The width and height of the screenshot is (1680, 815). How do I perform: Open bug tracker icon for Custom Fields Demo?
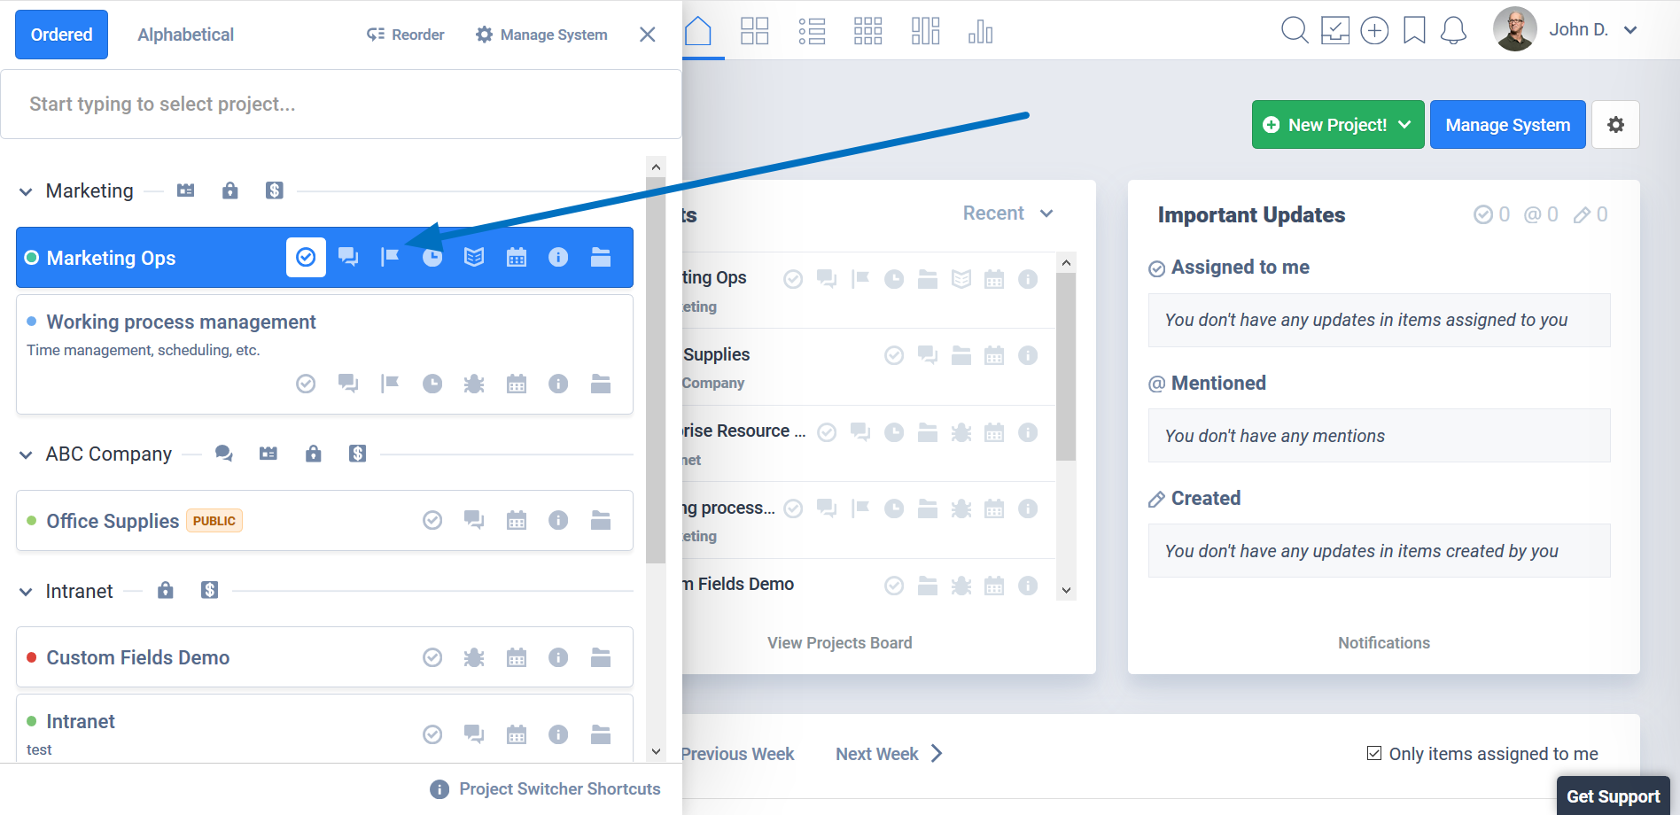(x=474, y=657)
